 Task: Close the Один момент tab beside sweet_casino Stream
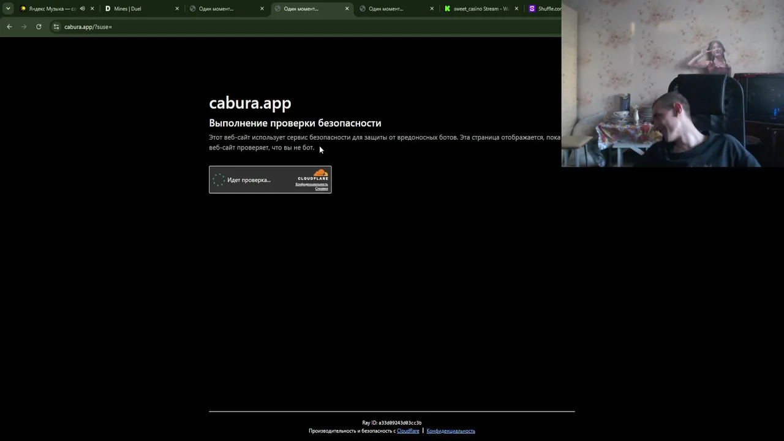[x=432, y=9]
